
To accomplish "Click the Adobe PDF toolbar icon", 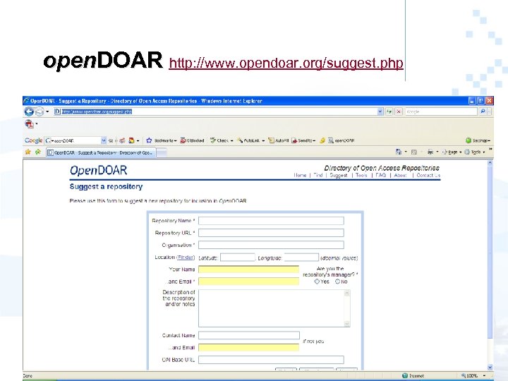I will point(29,123).
